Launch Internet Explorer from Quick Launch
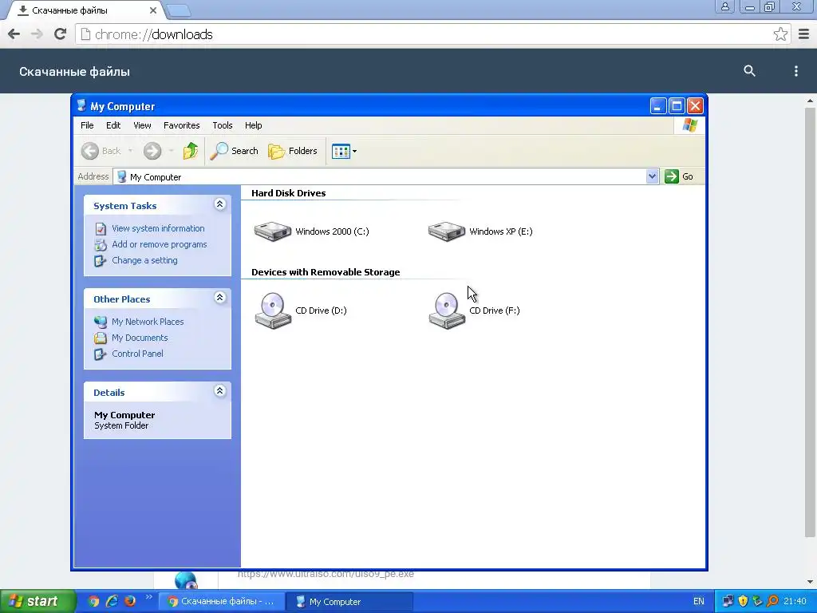817x613 pixels. [112, 602]
